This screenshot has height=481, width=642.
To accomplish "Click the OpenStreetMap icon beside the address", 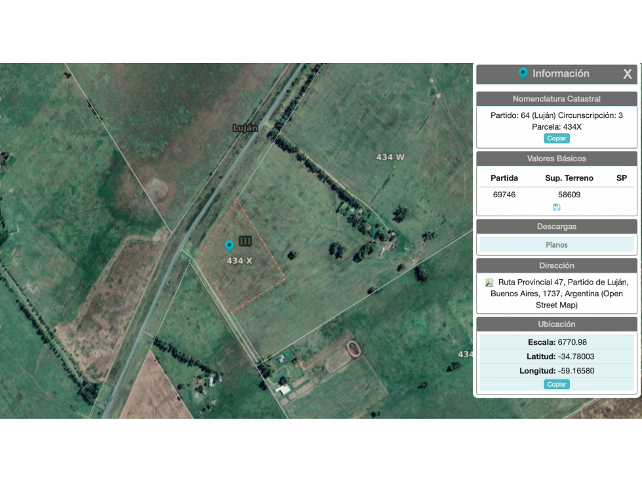I will coord(489,282).
